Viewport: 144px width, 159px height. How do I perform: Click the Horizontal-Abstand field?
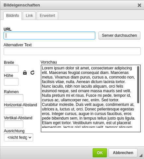pyautogui.click(x=14, y=111)
